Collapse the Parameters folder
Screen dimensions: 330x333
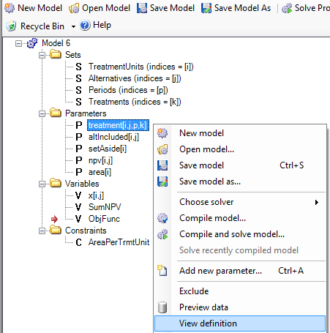pos(42,113)
